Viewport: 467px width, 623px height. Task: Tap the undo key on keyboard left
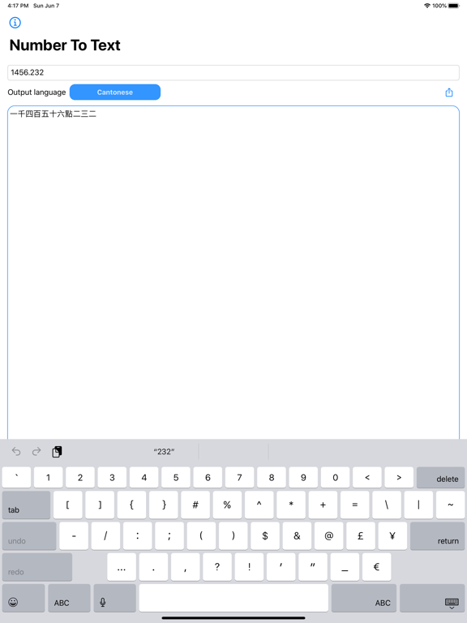pyautogui.click(x=29, y=536)
